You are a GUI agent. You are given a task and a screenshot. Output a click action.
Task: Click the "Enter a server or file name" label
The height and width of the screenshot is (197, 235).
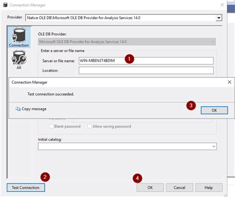pos(62,51)
